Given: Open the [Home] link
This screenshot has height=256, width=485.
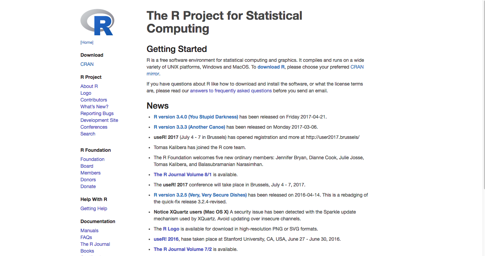Looking at the screenshot, I should (87, 42).
